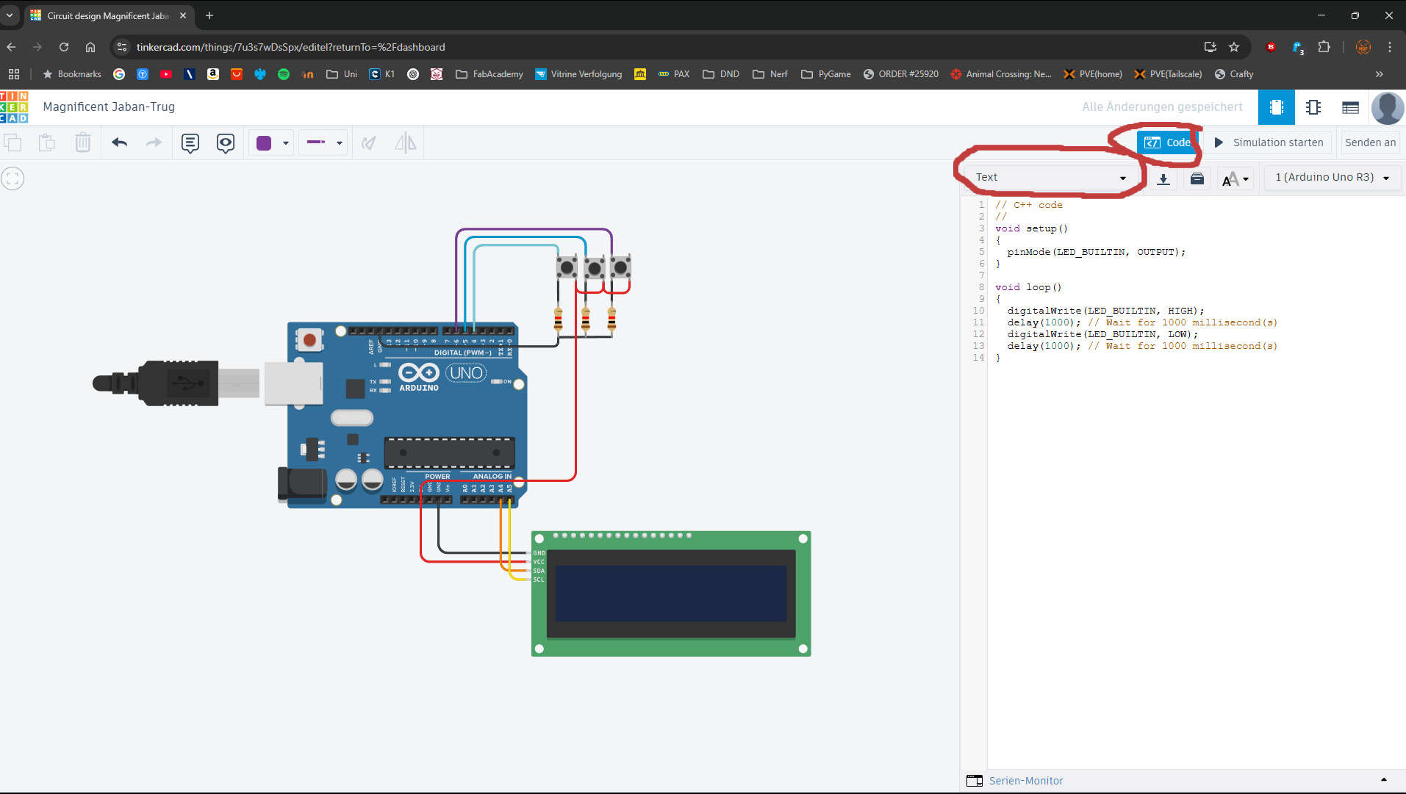The image size is (1406, 794).
Task: Click the Paste icon in the toolbar
Action: [x=47, y=142]
